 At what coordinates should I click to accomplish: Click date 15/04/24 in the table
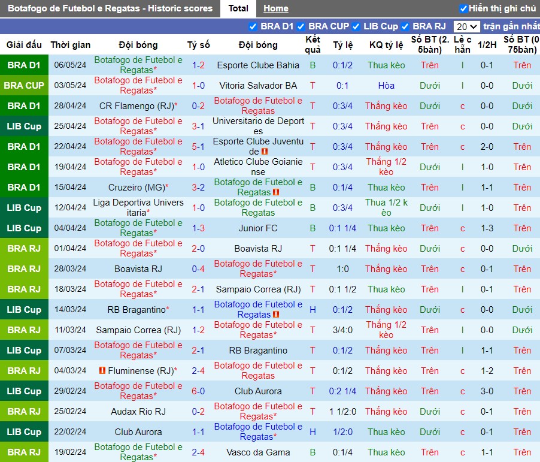(70, 187)
